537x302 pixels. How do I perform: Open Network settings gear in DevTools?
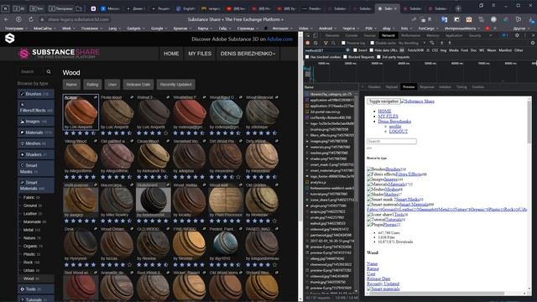pyautogui.click(x=533, y=43)
